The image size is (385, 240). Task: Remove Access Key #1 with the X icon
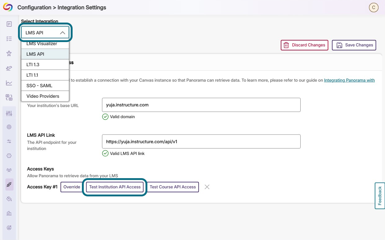coord(207,187)
